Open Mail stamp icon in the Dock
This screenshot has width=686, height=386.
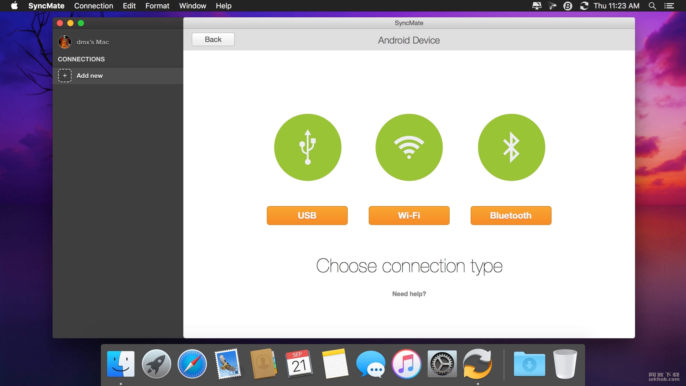coord(228,364)
